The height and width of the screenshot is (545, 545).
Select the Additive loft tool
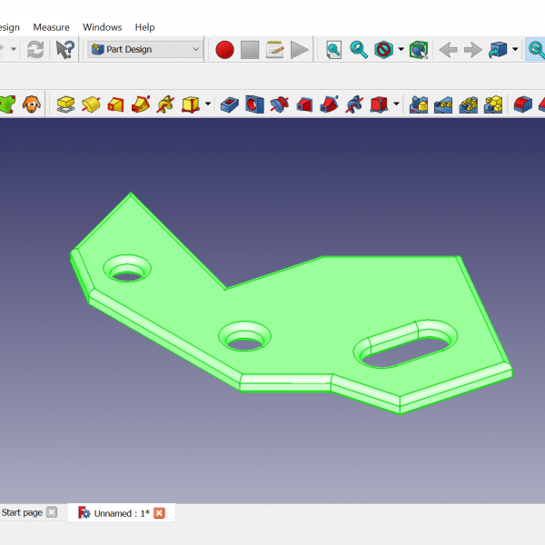[115, 104]
